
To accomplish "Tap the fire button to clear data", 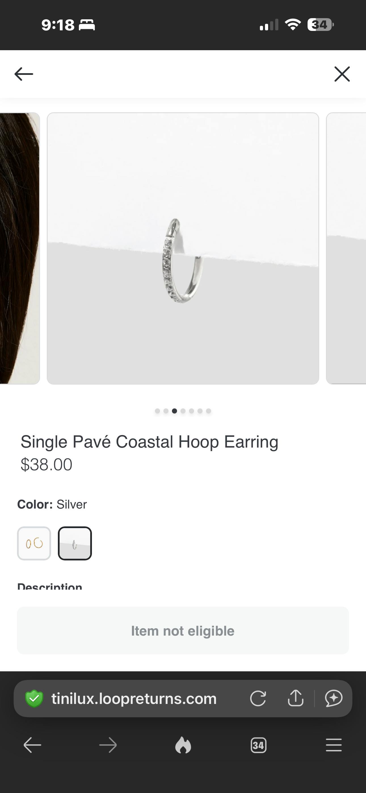I will [183, 745].
